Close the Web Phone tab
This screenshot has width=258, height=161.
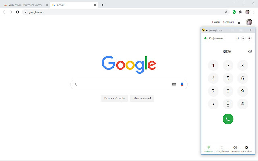point(47,5)
